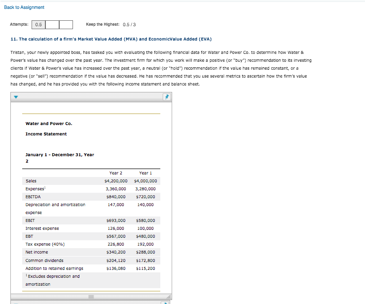Viewport: 365px width, 304px height.
Task: Select Year 2 expenses value 3,360,000
Action: point(116,189)
